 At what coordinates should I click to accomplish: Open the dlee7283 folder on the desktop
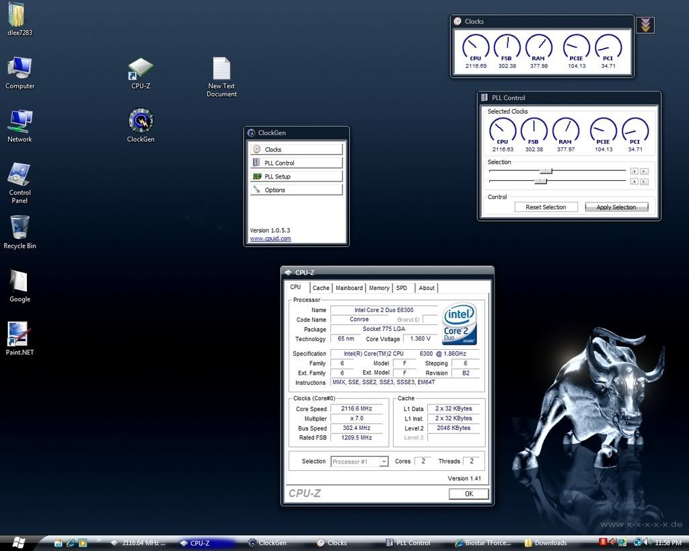coord(20,20)
